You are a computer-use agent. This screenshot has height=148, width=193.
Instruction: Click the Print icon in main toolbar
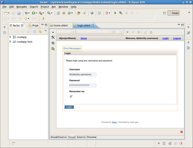[x=19, y=13]
